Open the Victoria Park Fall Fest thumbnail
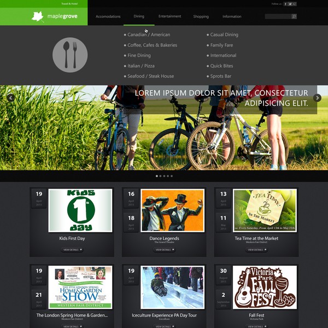 point(265,287)
